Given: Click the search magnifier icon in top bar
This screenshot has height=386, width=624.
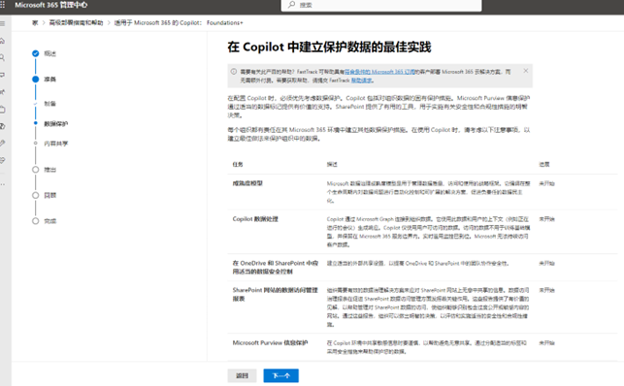Looking at the screenshot, I should point(292,5).
